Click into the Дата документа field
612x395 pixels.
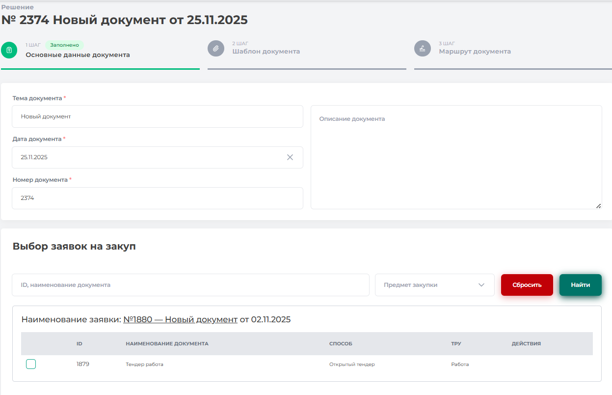point(147,157)
